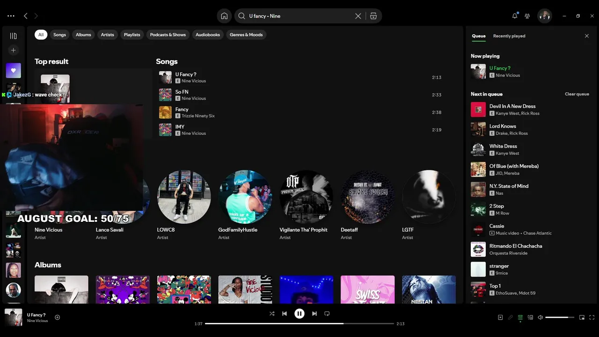Skip to the previous track
The height and width of the screenshot is (337, 599).
pos(285,314)
